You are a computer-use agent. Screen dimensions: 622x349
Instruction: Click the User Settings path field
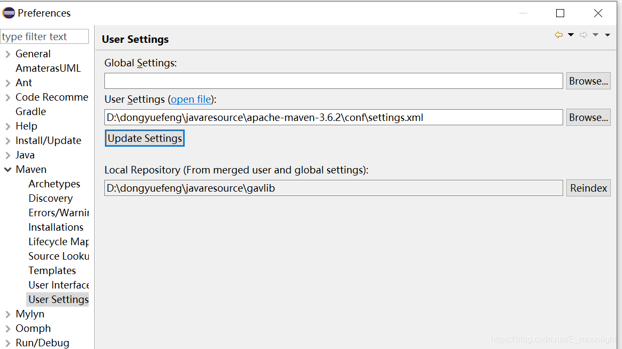[x=333, y=117]
